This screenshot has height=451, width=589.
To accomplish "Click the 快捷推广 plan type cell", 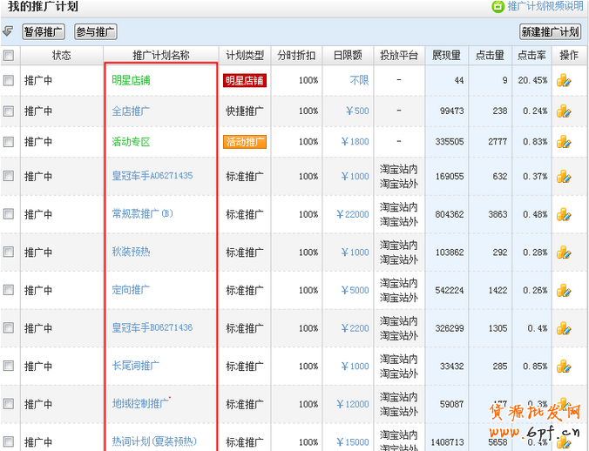I will [245, 111].
